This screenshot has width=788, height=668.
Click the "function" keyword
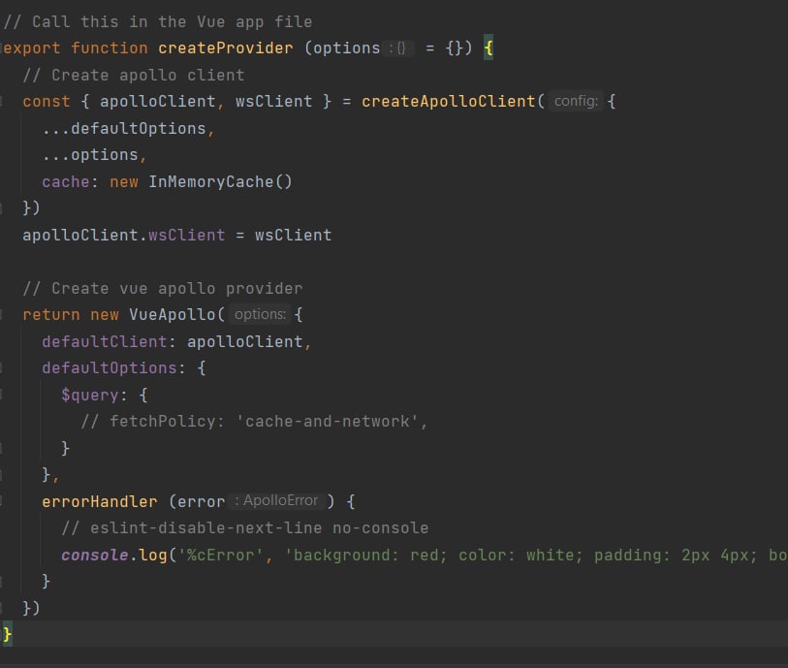coord(110,48)
